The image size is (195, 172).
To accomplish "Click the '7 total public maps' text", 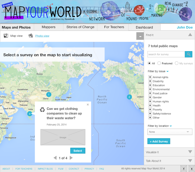I will point(163,46).
